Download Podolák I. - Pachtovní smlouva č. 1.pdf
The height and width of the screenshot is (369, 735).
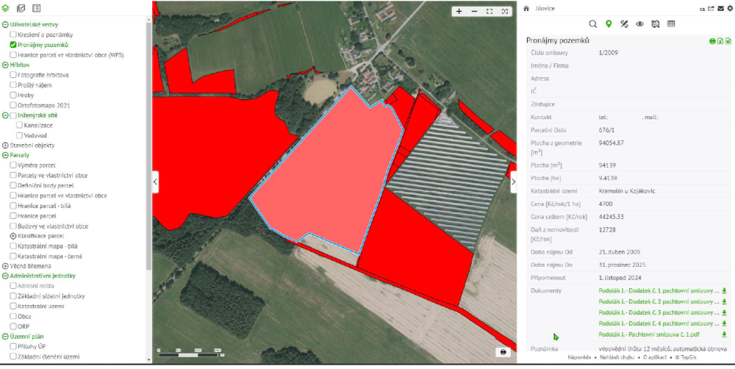[x=724, y=334]
